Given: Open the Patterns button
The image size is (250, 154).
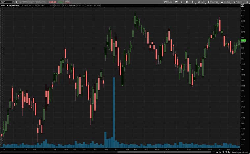Looking at the screenshot, I should 237,2.
